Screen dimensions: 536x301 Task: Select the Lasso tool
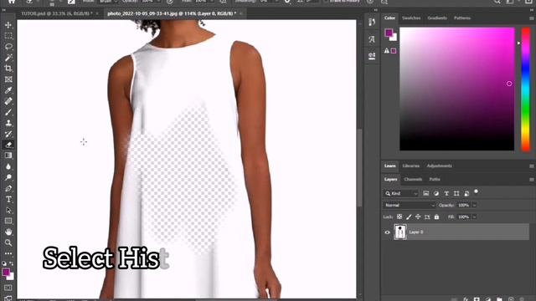(x=8, y=47)
